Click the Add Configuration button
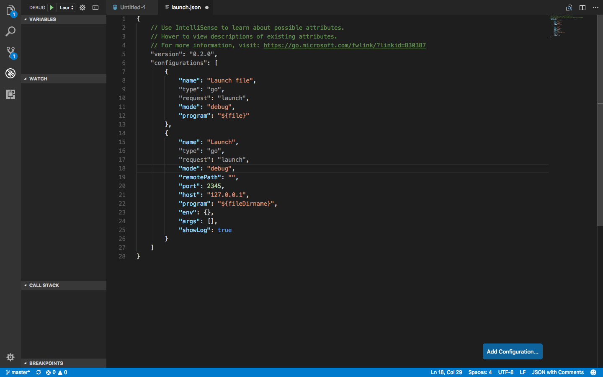Screen dimensions: 603x377 pyautogui.click(x=512, y=351)
